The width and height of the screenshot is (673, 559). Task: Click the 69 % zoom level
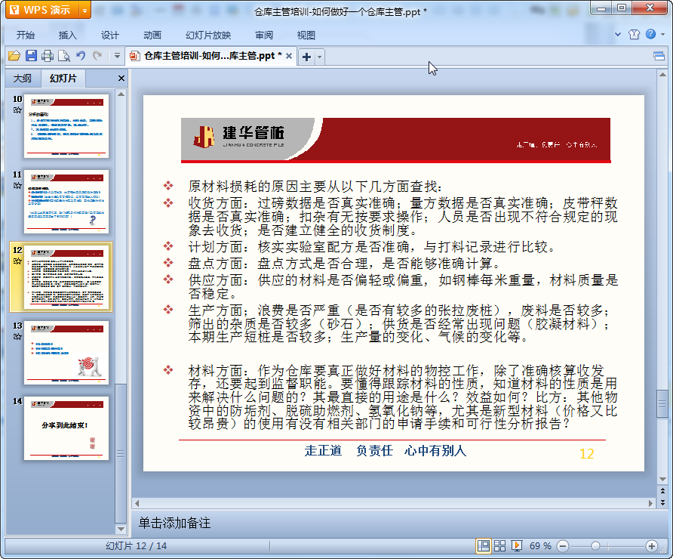click(540, 545)
